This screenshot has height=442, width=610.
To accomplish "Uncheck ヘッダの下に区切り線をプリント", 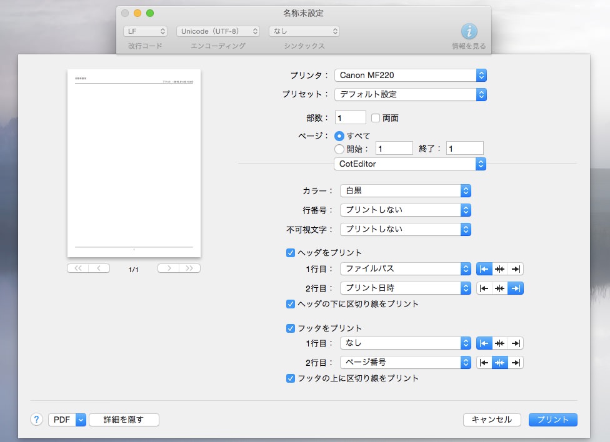I will 290,304.
